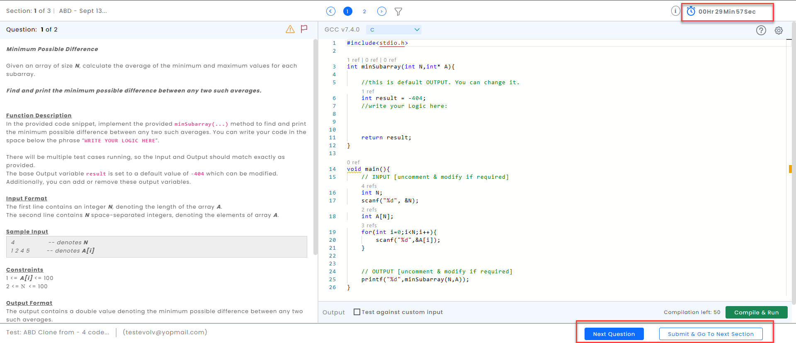
Task: Click the timer clock icon
Action: point(691,11)
